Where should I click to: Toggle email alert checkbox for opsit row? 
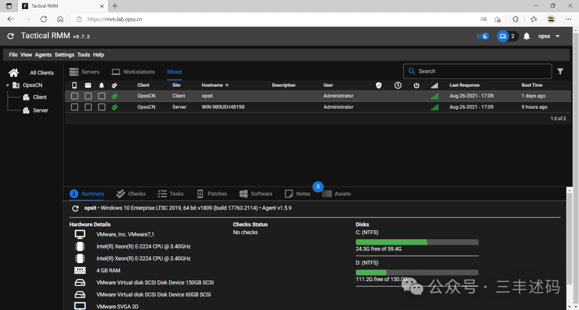88,96
